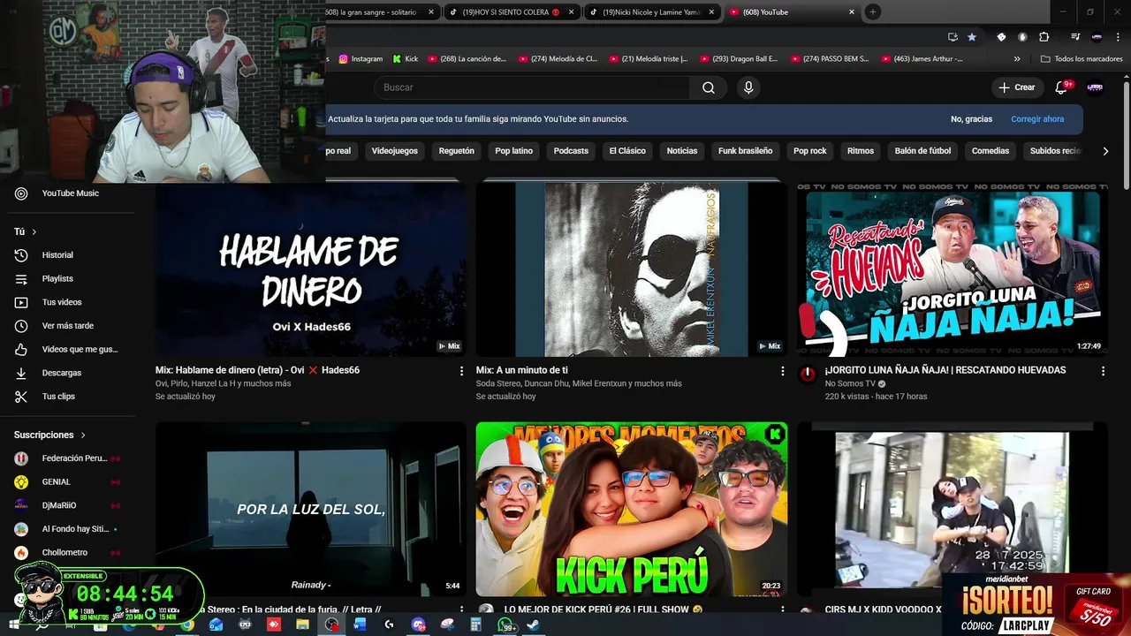Image resolution: width=1131 pixels, height=636 pixels.
Task: Open Word from the taskbar
Action: coord(360,625)
